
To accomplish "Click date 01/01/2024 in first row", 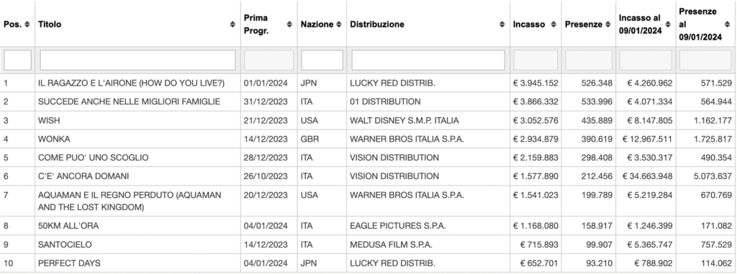I will pos(266,83).
